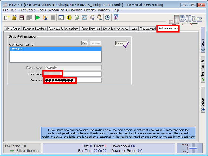
Task: Click the Hits: 0 counter
Action: [87, 146]
